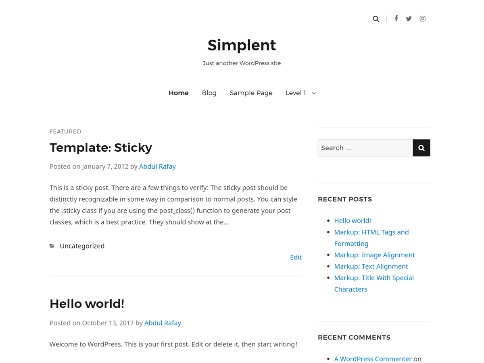This screenshot has height=363, width=484.
Task: Click the Edit link under the sticky post
Action: [296, 257]
